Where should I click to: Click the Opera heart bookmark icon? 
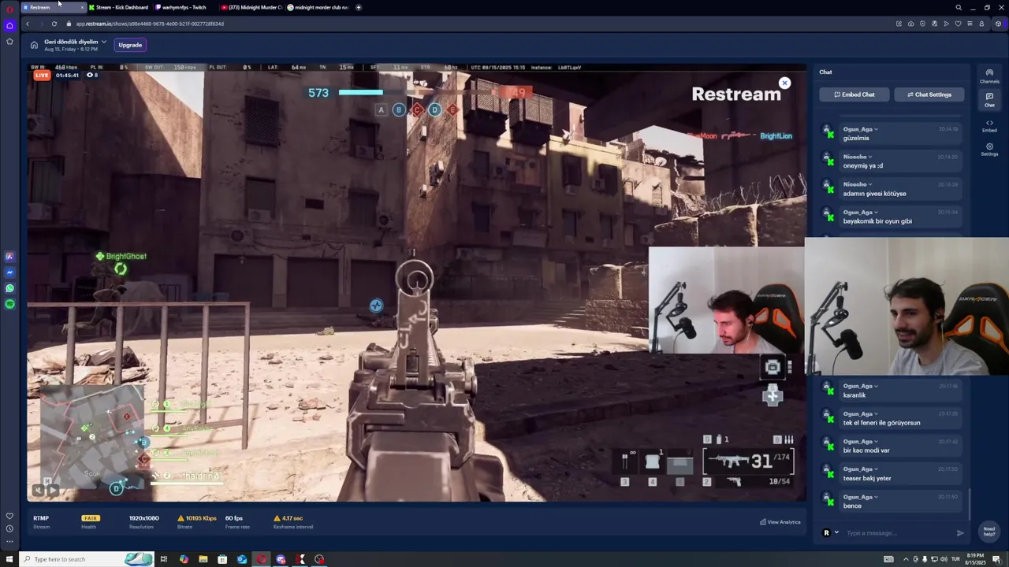pyautogui.click(x=958, y=24)
